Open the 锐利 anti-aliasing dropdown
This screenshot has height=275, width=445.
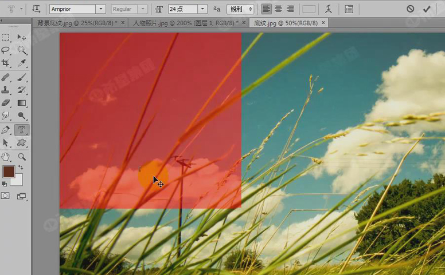(249, 9)
